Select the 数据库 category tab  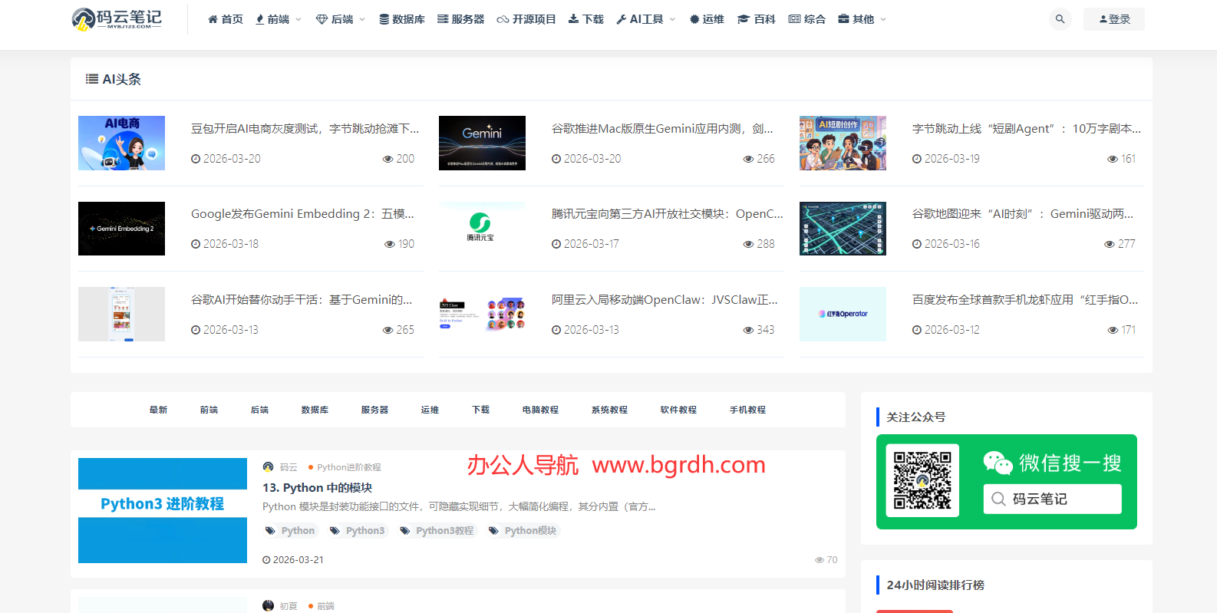[x=315, y=410]
